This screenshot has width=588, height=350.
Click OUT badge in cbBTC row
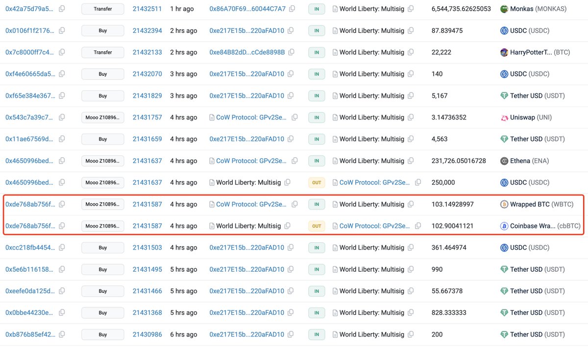pyautogui.click(x=317, y=226)
